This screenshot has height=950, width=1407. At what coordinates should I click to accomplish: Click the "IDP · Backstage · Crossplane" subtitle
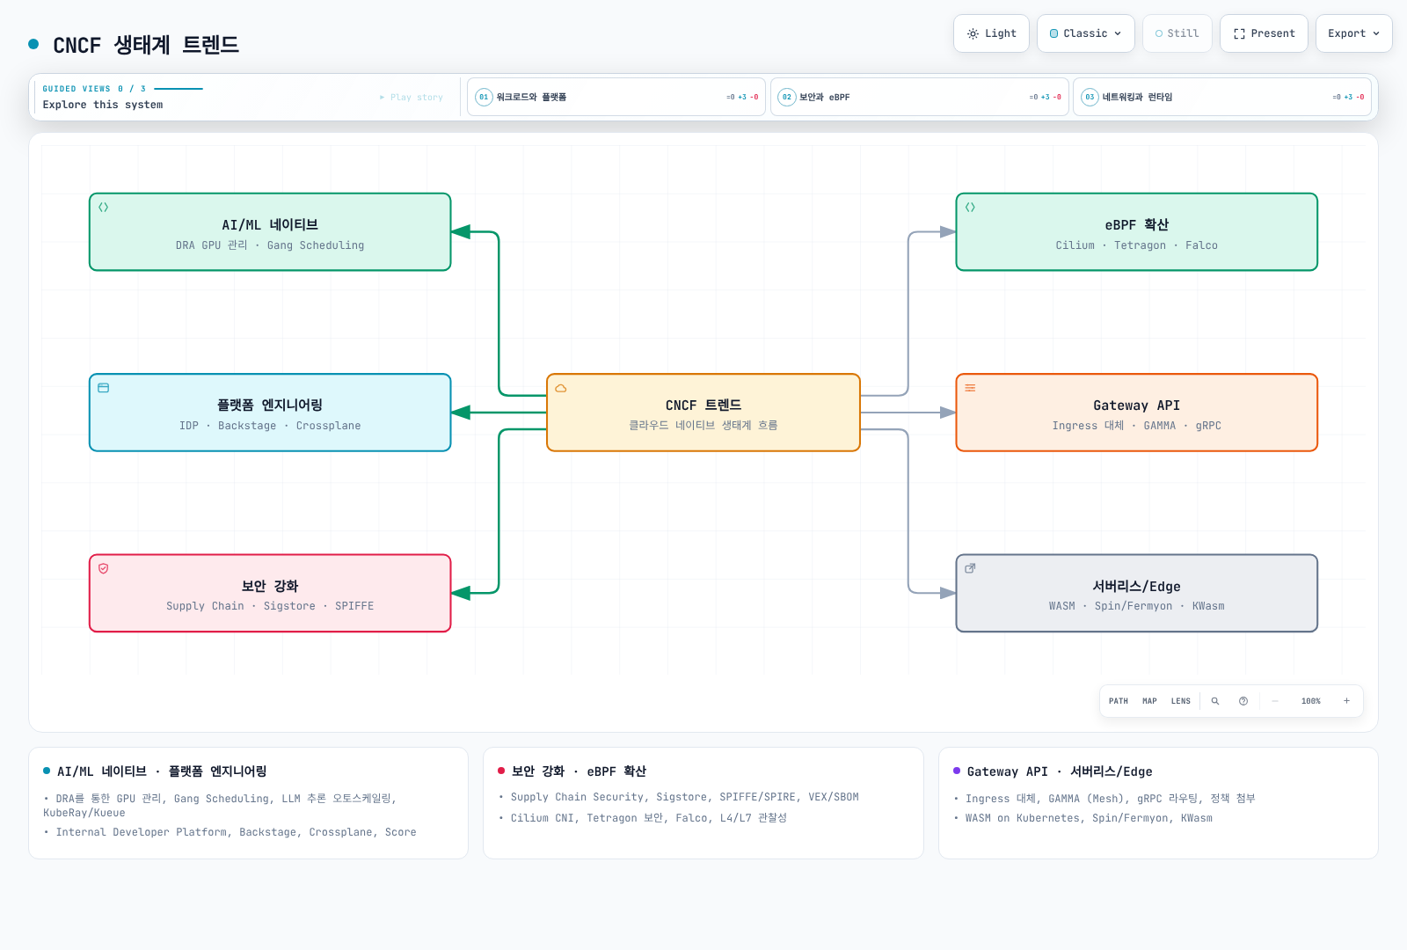tap(270, 426)
